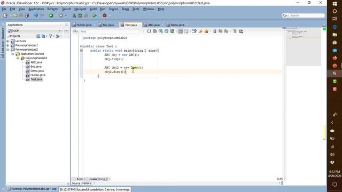Click the last icon in editor toolbar
The image size is (342, 192).
point(241,31)
